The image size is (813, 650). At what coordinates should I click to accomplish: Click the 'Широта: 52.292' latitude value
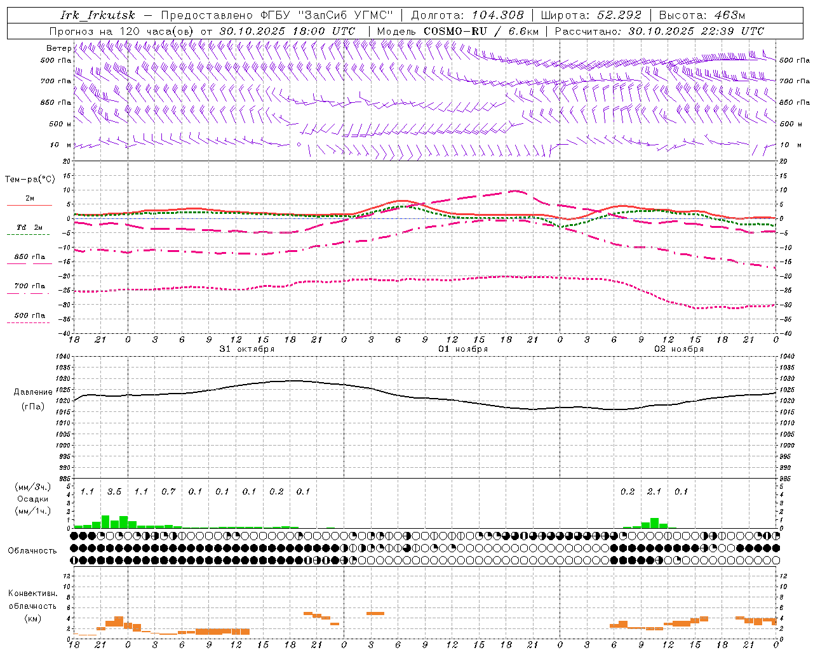click(592, 15)
